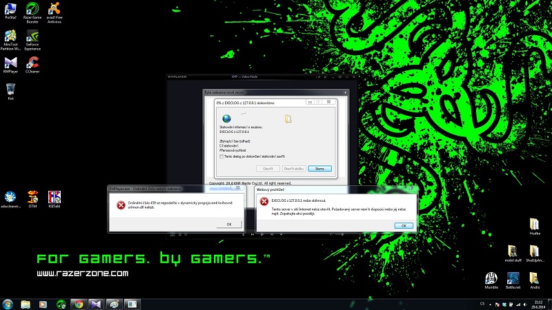This screenshot has width=552, height=310.
Task: Click the Battle.net desktop icon
Action: tap(513, 278)
